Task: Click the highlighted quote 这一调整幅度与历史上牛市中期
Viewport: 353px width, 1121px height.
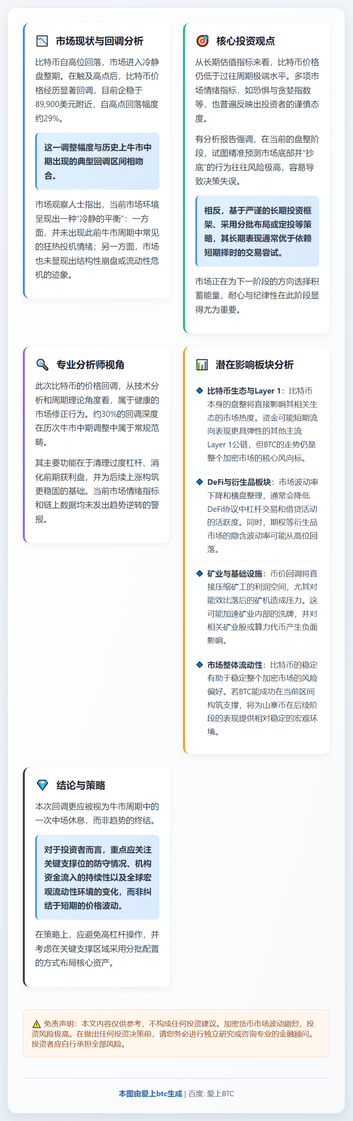Action: click(x=98, y=161)
